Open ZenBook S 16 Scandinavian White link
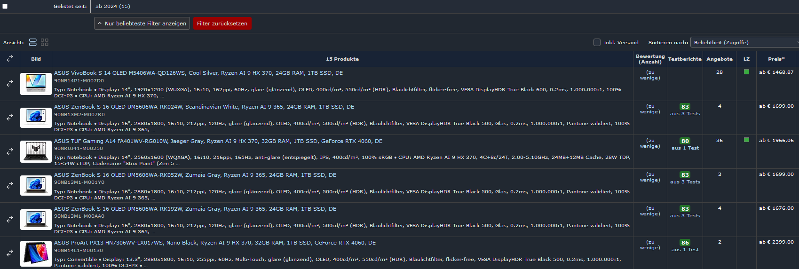799x269 pixels. click(204, 107)
